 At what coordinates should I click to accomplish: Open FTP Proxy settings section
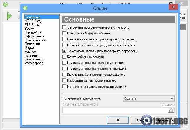32,25
